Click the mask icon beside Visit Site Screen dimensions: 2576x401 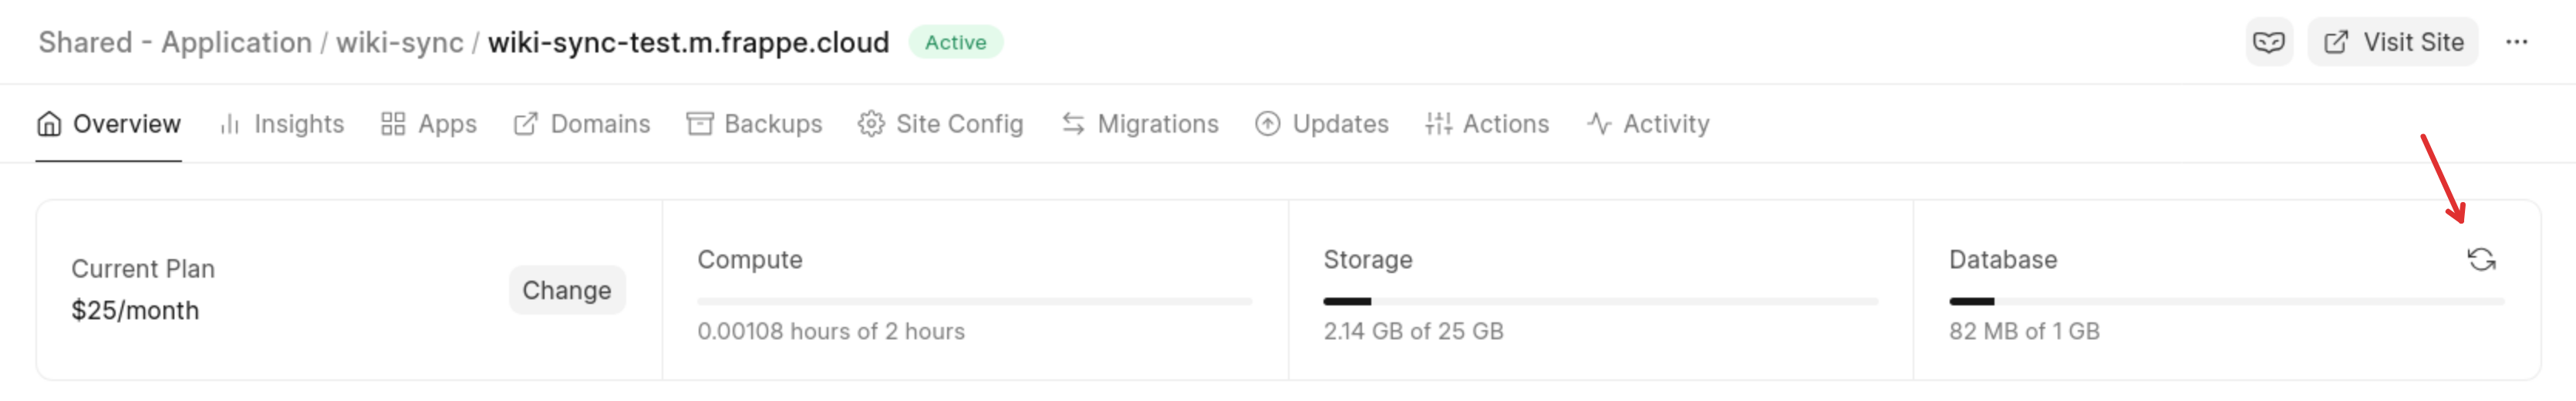pos(2268,43)
